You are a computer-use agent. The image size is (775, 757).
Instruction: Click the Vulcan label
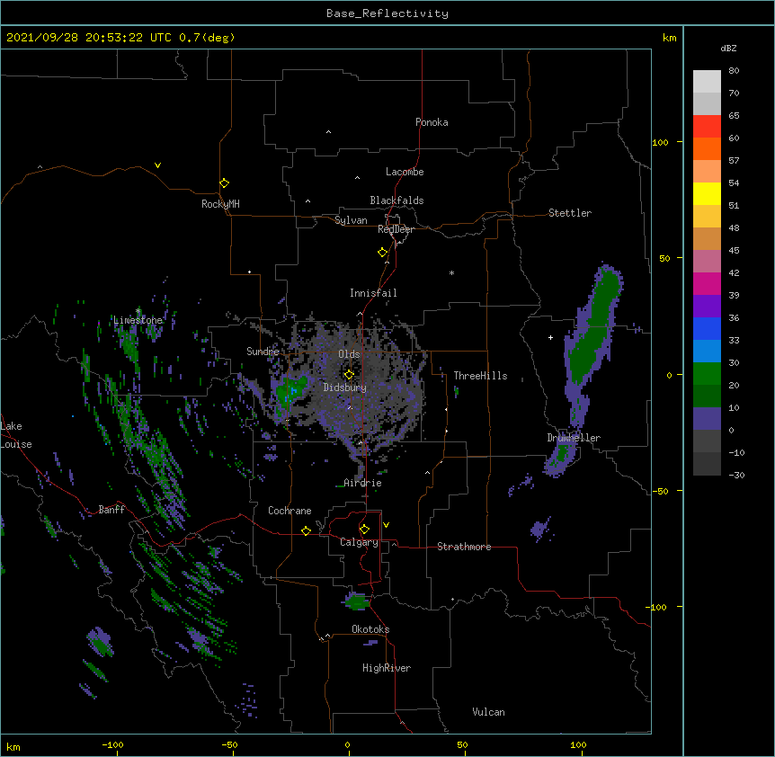(488, 712)
